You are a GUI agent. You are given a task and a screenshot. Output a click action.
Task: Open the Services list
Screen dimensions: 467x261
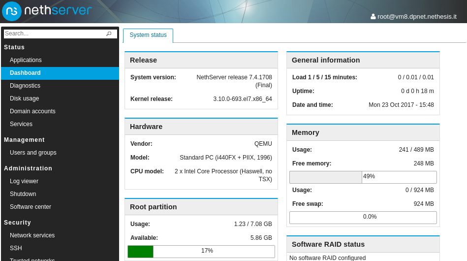[21, 124]
